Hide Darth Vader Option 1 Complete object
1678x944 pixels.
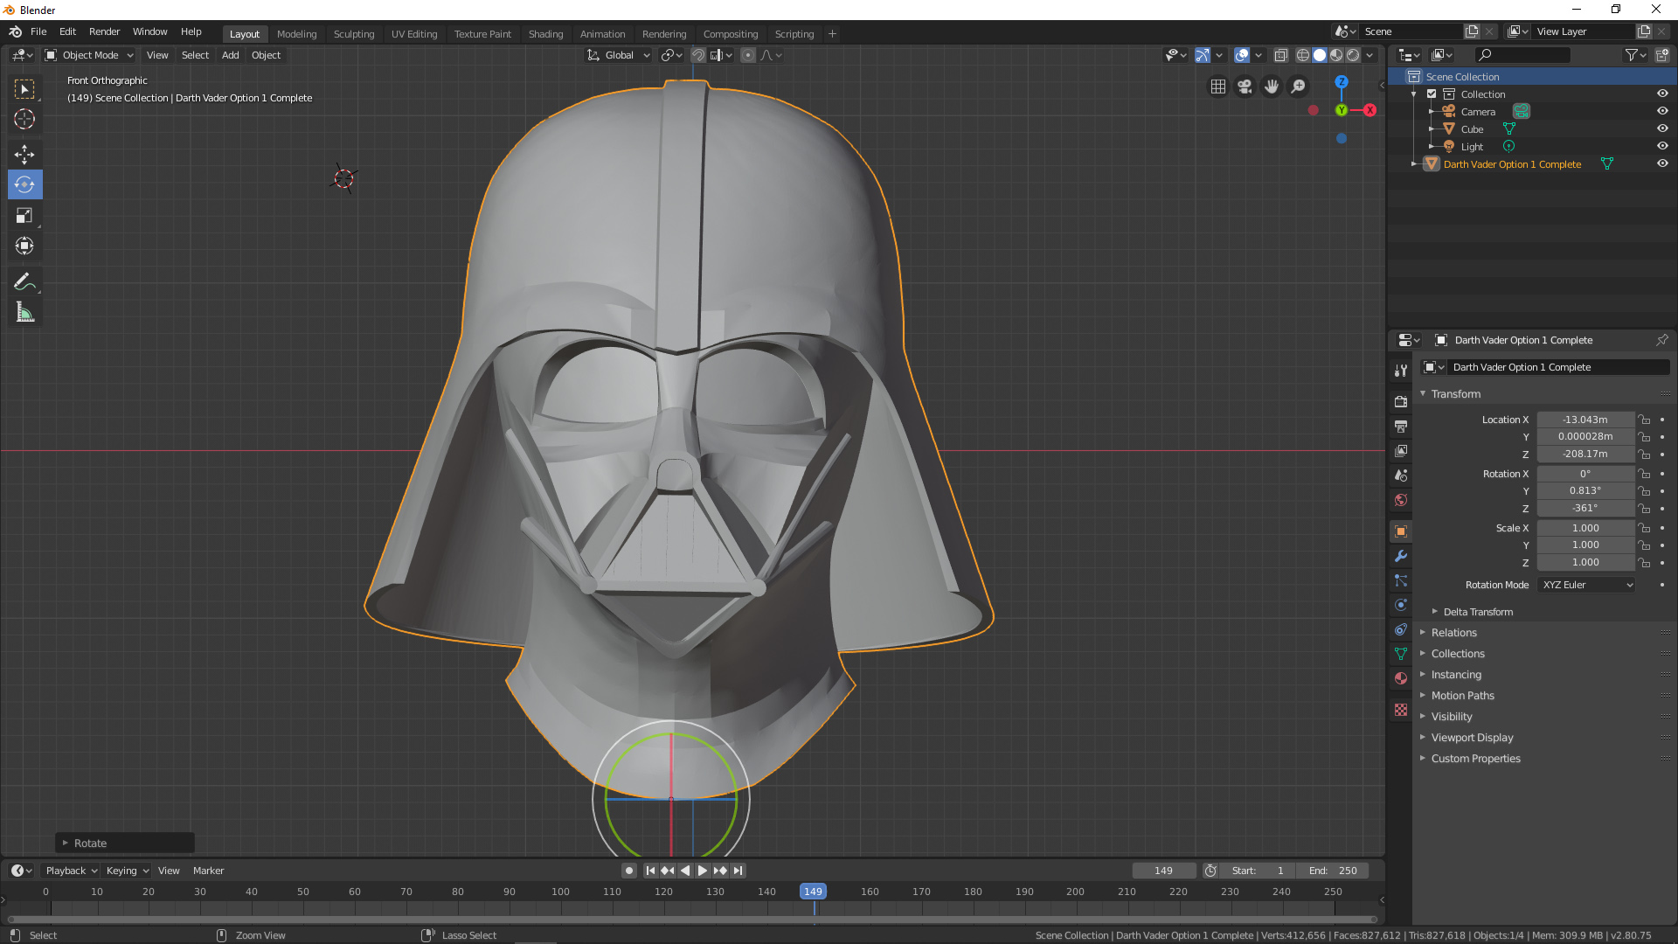point(1662,163)
